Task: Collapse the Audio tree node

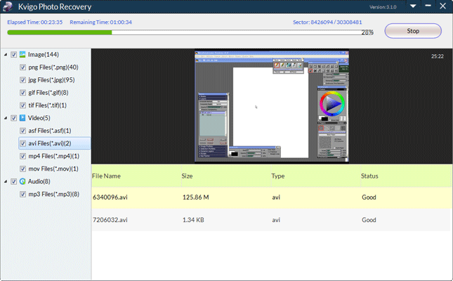Action: click(6, 181)
